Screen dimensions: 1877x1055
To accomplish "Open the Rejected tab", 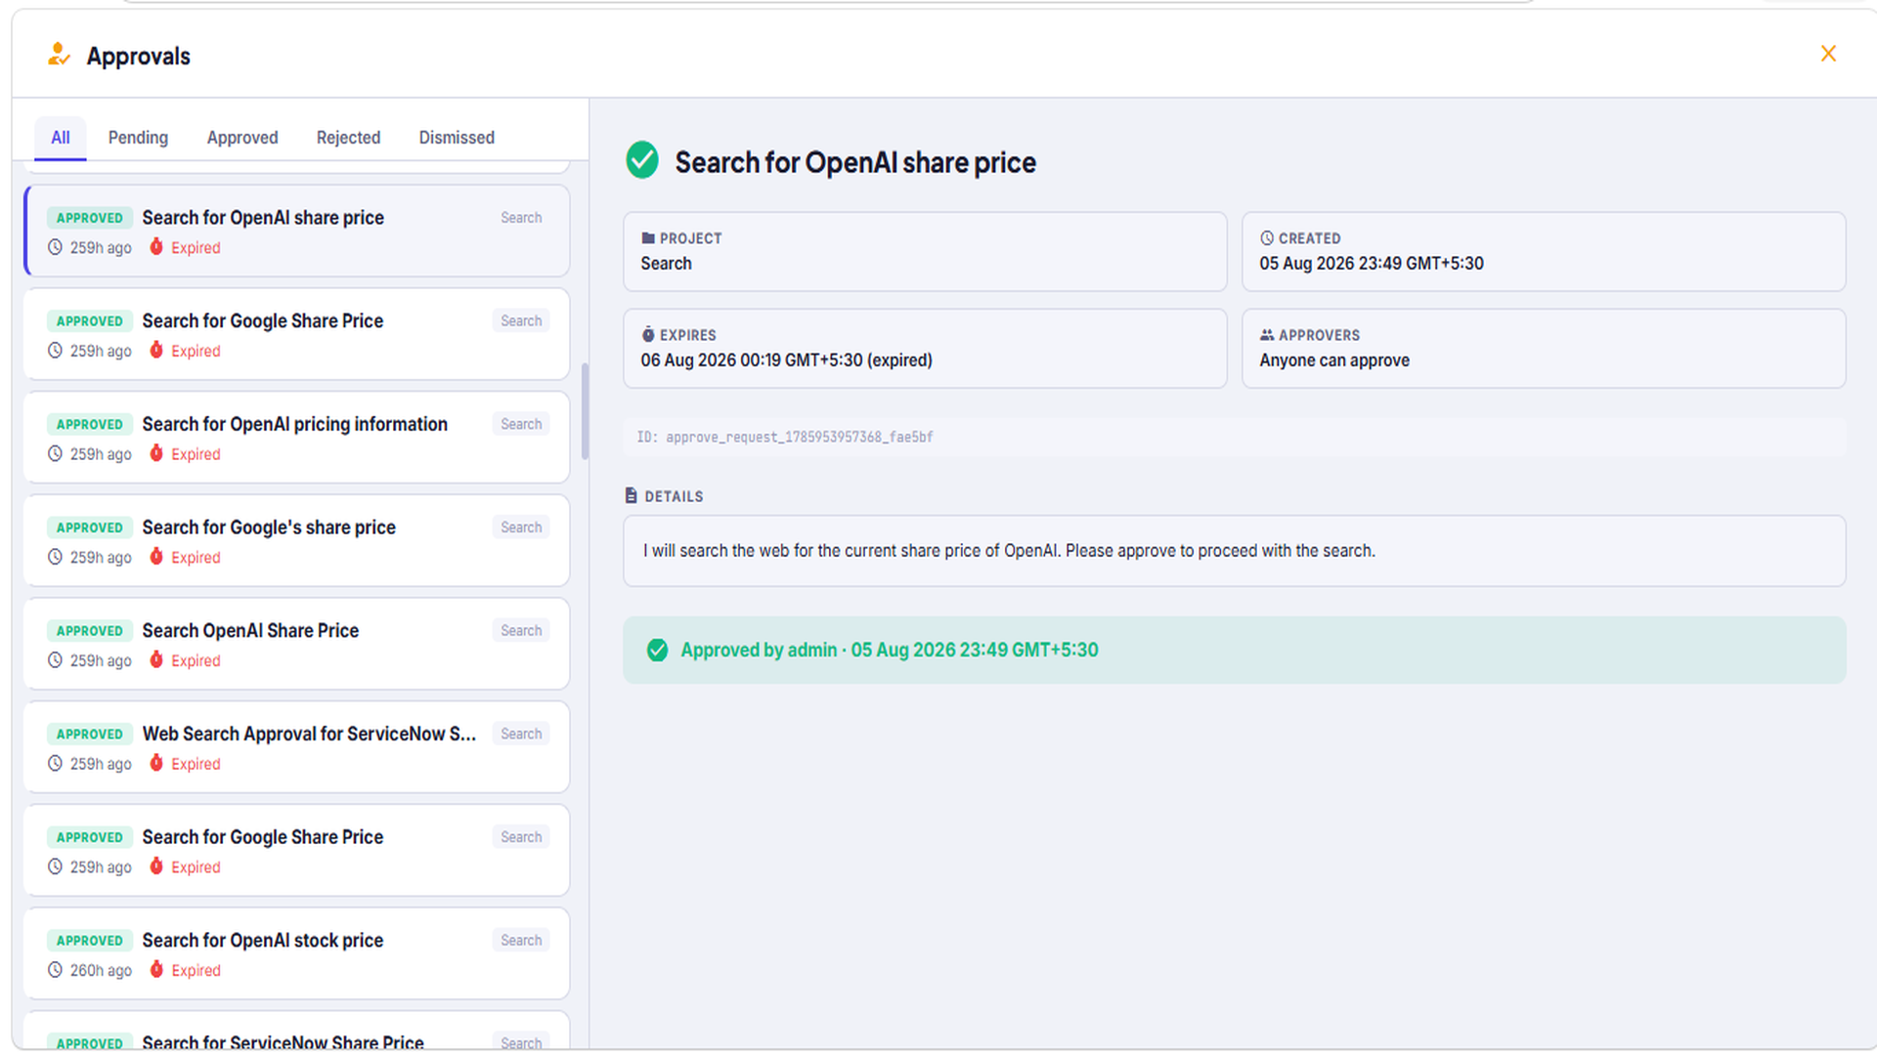I will point(348,138).
